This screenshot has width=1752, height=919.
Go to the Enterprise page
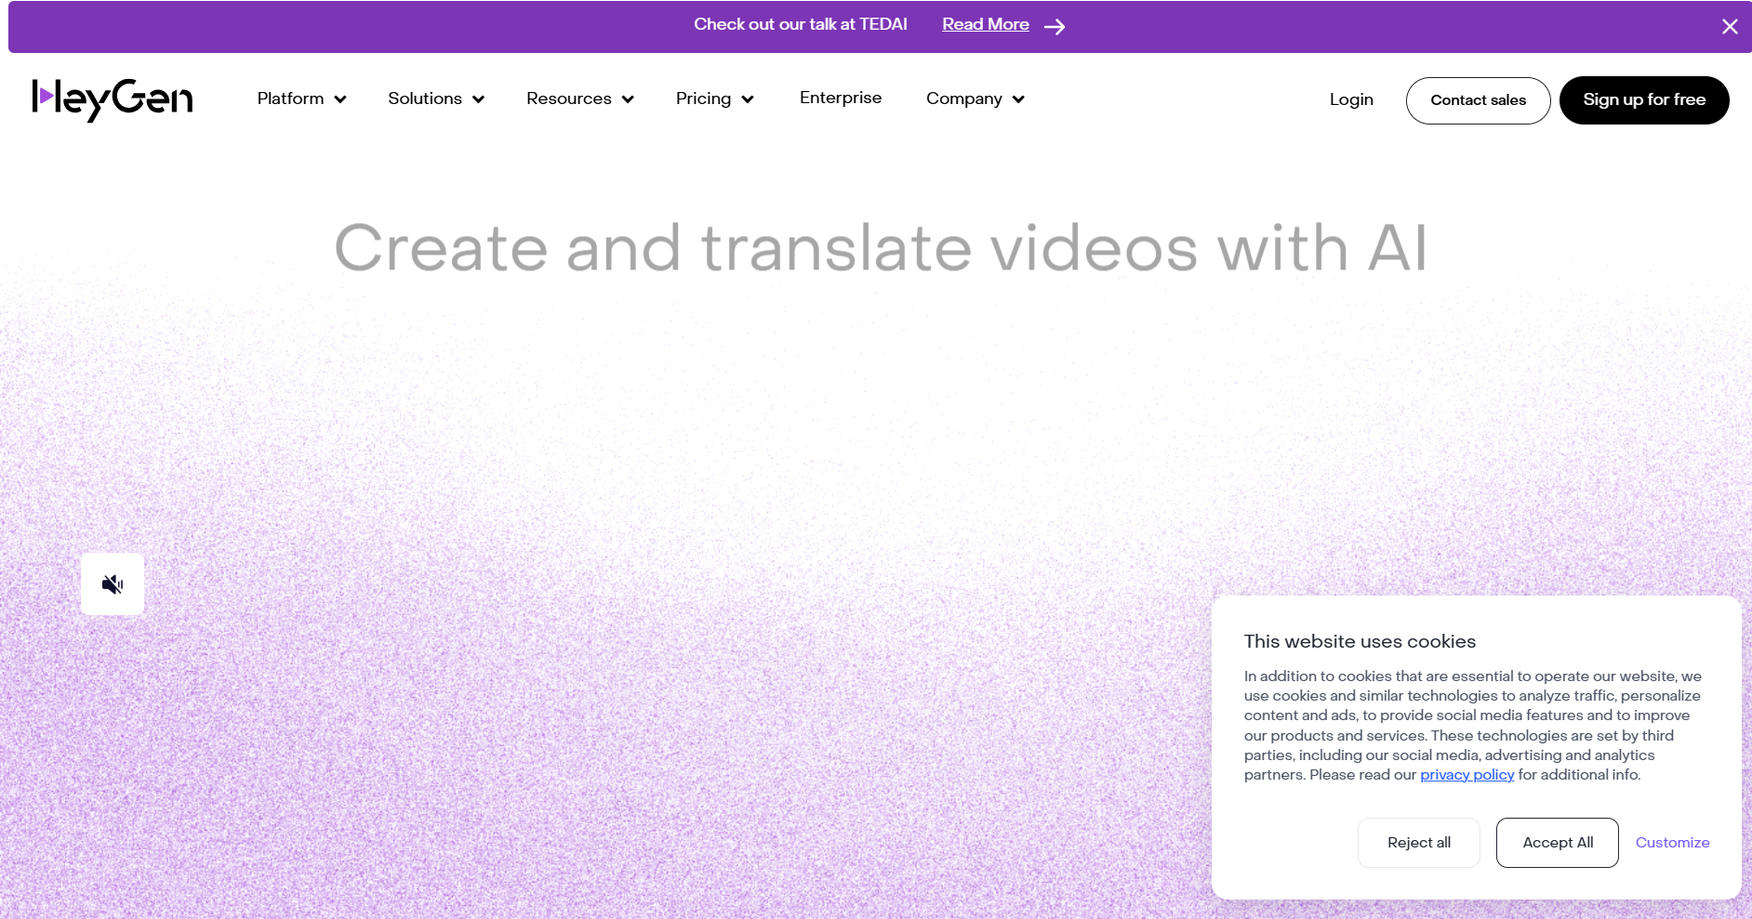841,98
